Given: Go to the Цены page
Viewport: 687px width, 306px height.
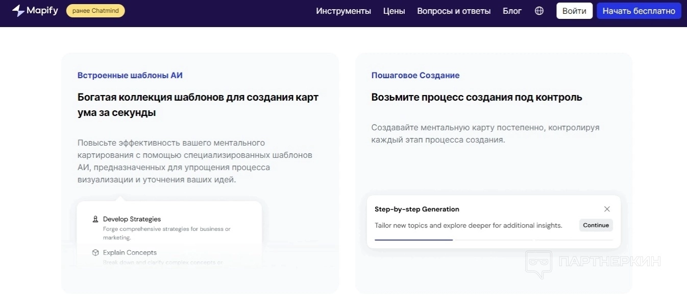Looking at the screenshot, I should (x=394, y=11).
